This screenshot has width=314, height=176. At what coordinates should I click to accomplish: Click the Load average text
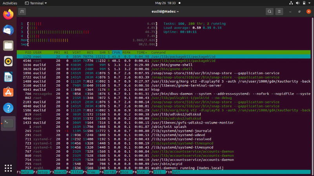click(x=192, y=28)
